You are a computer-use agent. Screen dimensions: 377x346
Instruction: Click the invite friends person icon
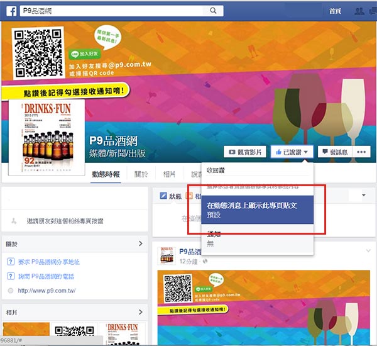click(x=14, y=221)
